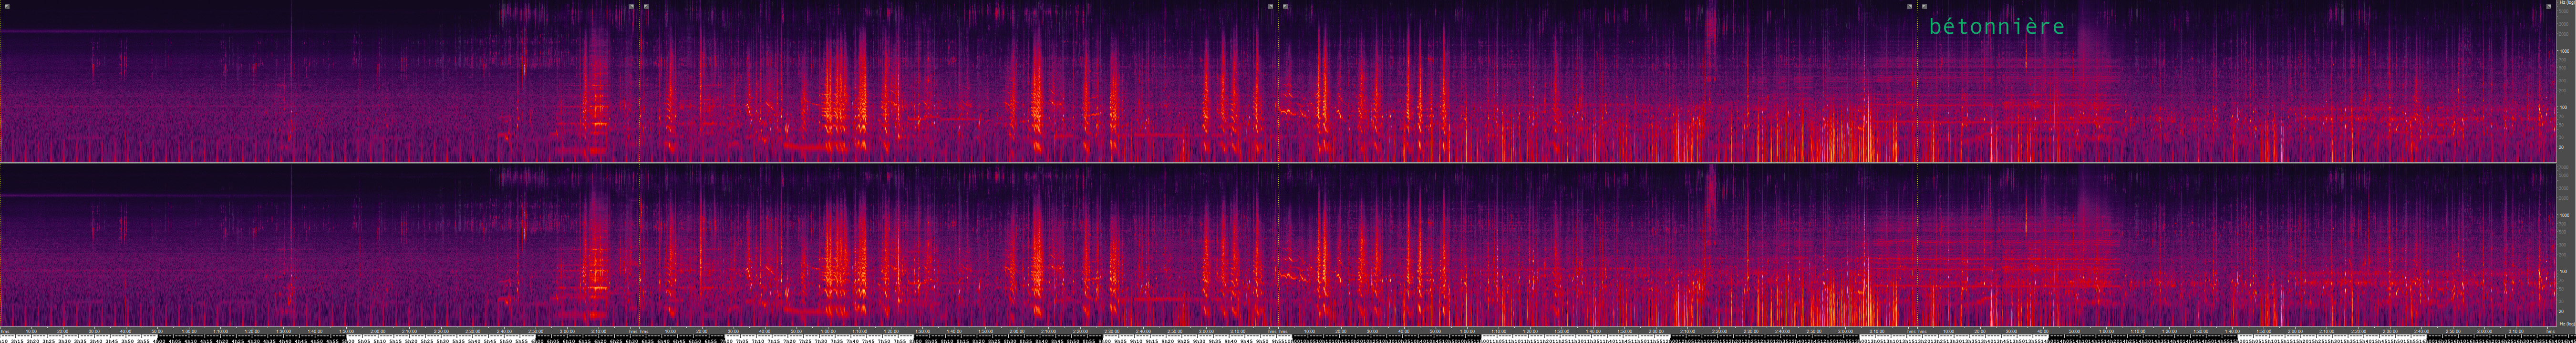Click the third clip's fade-in handle
The width and height of the screenshot is (2576, 343).
pos(1285,7)
